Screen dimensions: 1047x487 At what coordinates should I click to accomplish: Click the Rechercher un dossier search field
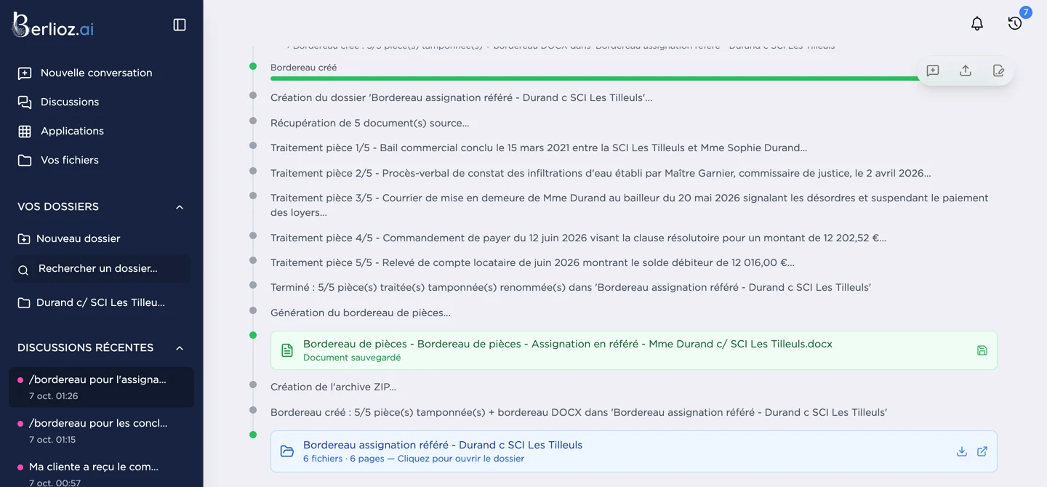coord(102,269)
